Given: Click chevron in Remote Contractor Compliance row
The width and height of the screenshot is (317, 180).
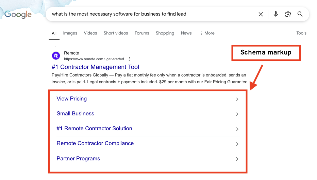Looking at the screenshot, I should pos(237,144).
